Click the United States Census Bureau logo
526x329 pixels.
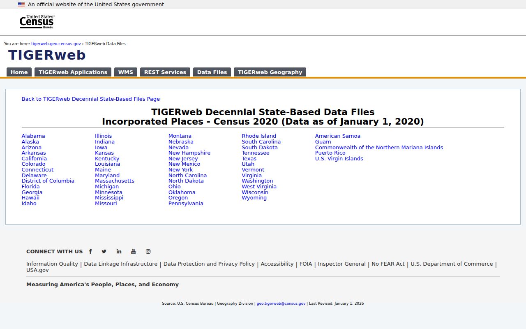37,22
